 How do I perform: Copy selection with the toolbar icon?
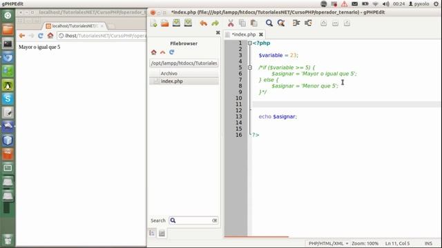tap(242, 23)
